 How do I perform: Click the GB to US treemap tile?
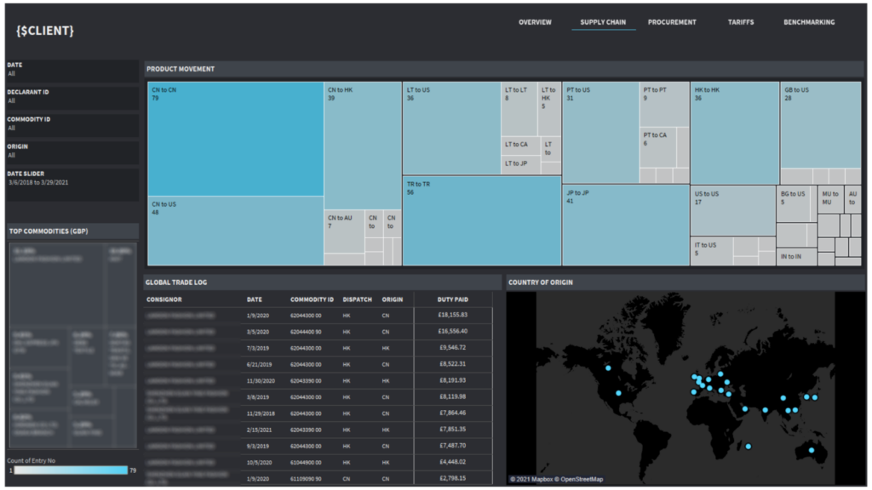pyautogui.click(x=821, y=125)
